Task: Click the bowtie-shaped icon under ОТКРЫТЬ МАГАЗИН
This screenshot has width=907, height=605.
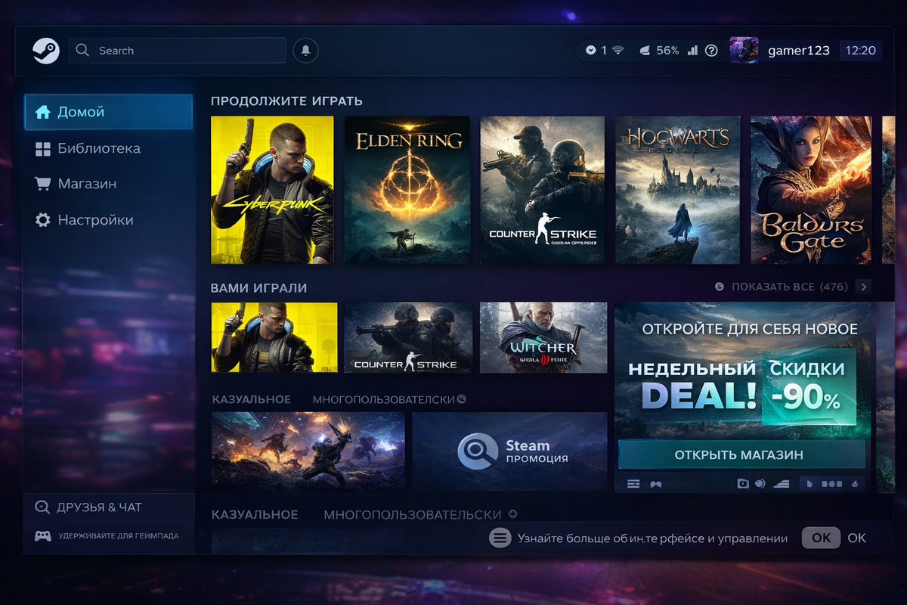Action: 656,483
